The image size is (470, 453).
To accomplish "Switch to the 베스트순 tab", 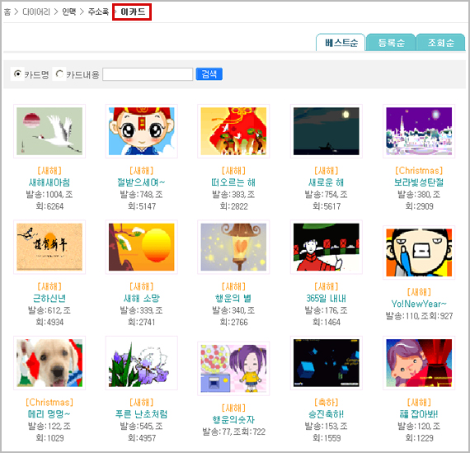I will 341,43.
